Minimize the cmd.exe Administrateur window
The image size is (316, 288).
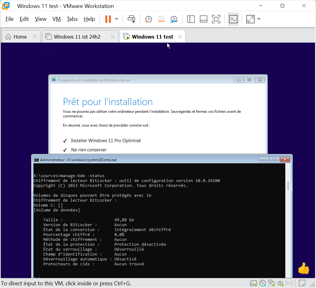click(264, 160)
